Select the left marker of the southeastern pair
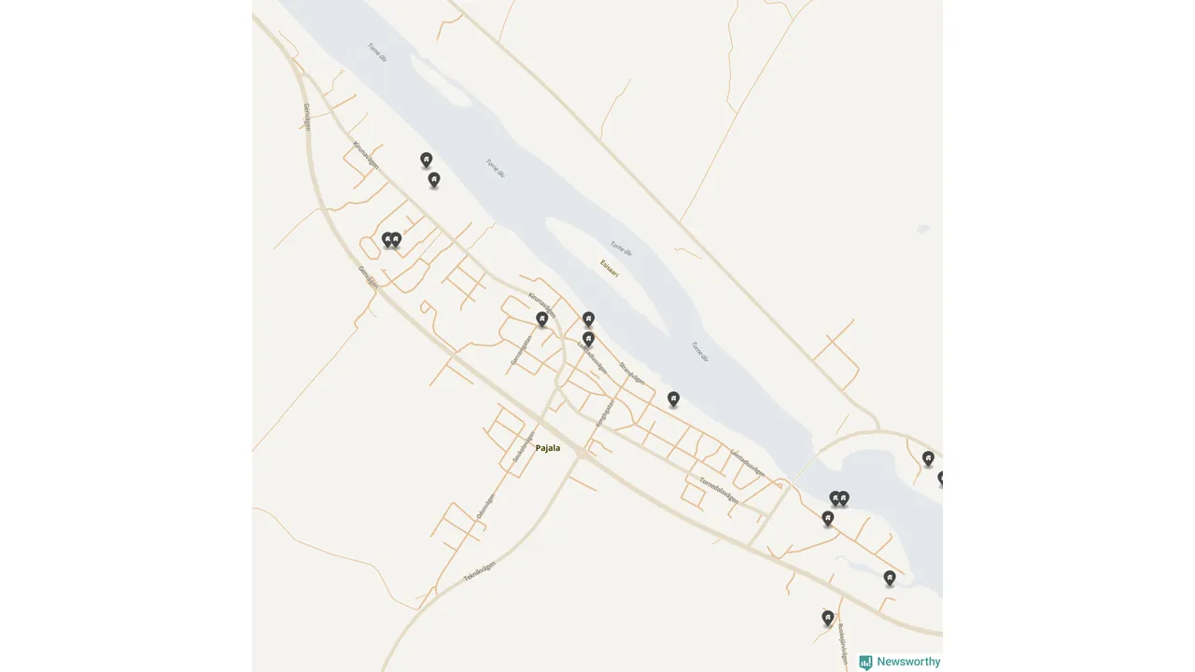This screenshot has height=672, width=1195. coord(836,498)
